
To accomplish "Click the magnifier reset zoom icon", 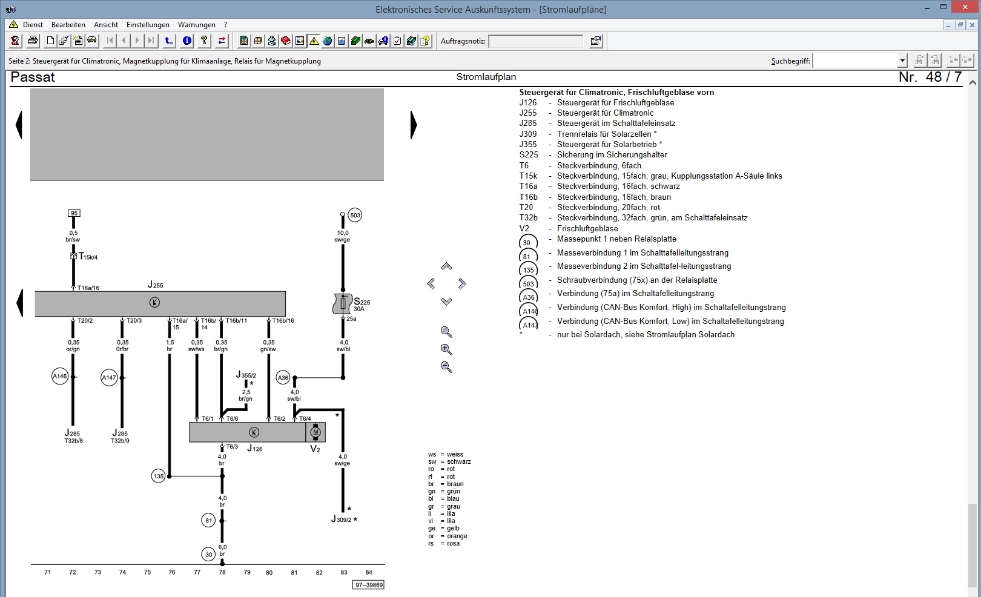I will (x=446, y=332).
